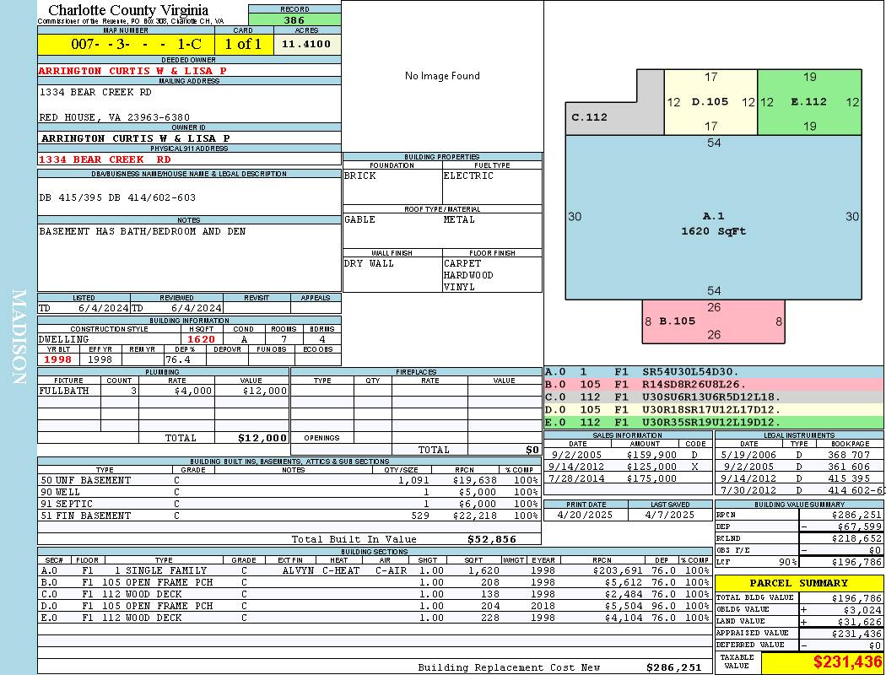Click the 7/28/2014 sale entry row
The width and height of the screenshot is (886, 675).
[628, 478]
